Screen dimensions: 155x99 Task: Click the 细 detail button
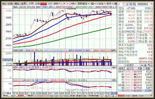[x=145, y=65]
